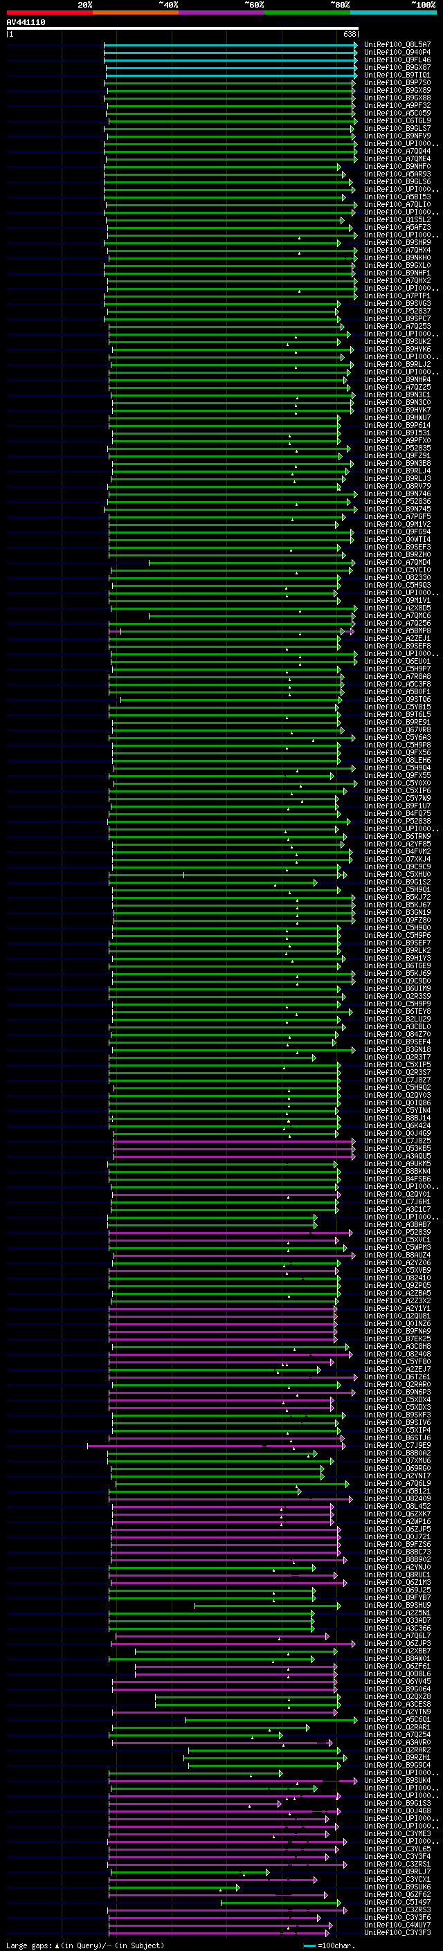Viewport: 443px width, 1951px height.
Task: Open hit UniRef100_A7QHX4
Action: [397, 250]
